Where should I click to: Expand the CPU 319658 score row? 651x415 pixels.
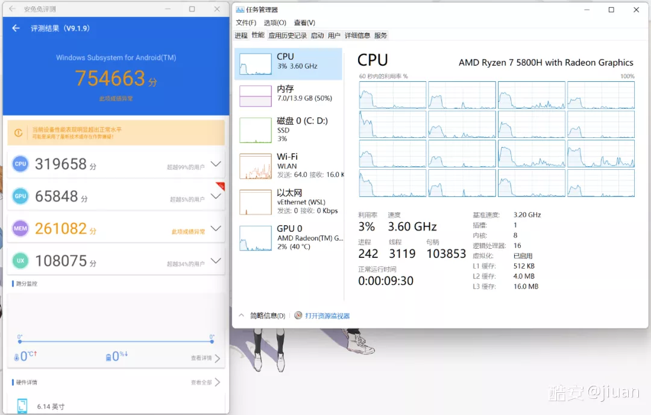pos(215,164)
